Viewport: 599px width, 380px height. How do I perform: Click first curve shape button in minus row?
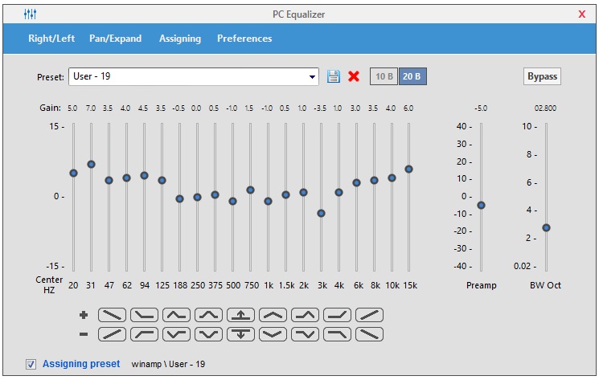point(113,333)
